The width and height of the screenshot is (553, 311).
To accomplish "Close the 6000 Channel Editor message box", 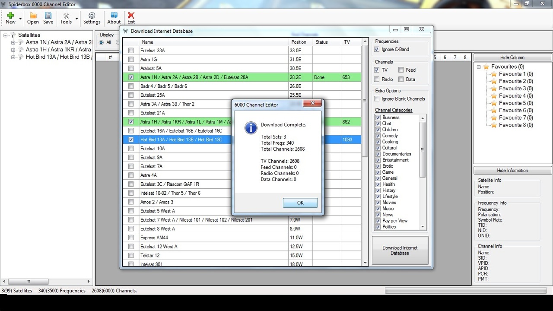I will tap(312, 103).
